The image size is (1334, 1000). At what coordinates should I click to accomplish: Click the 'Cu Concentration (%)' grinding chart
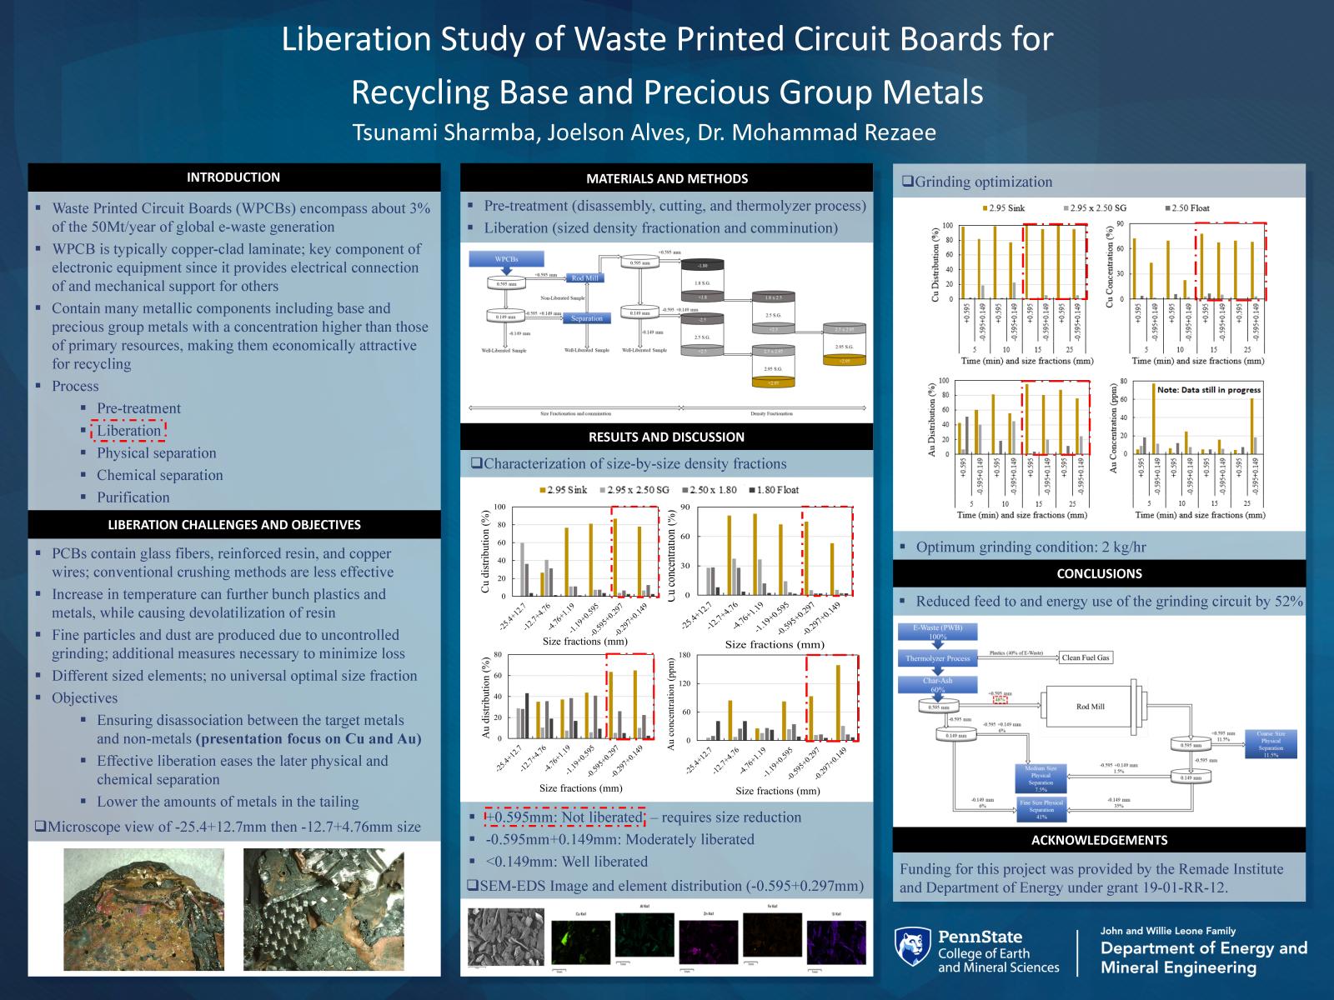tap(1186, 292)
